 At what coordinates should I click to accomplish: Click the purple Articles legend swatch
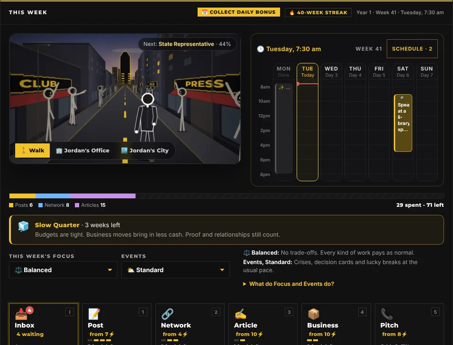pyautogui.click(x=77, y=205)
